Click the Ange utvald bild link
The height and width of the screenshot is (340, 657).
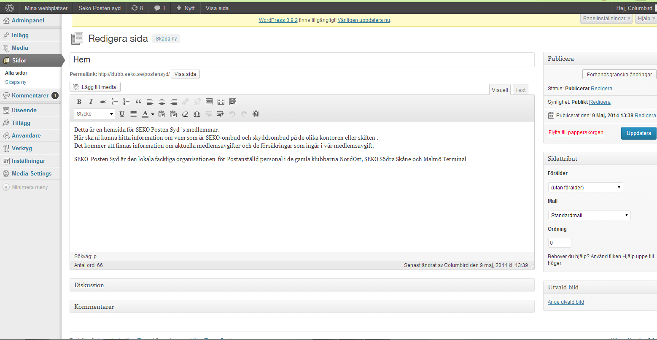pos(565,302)
